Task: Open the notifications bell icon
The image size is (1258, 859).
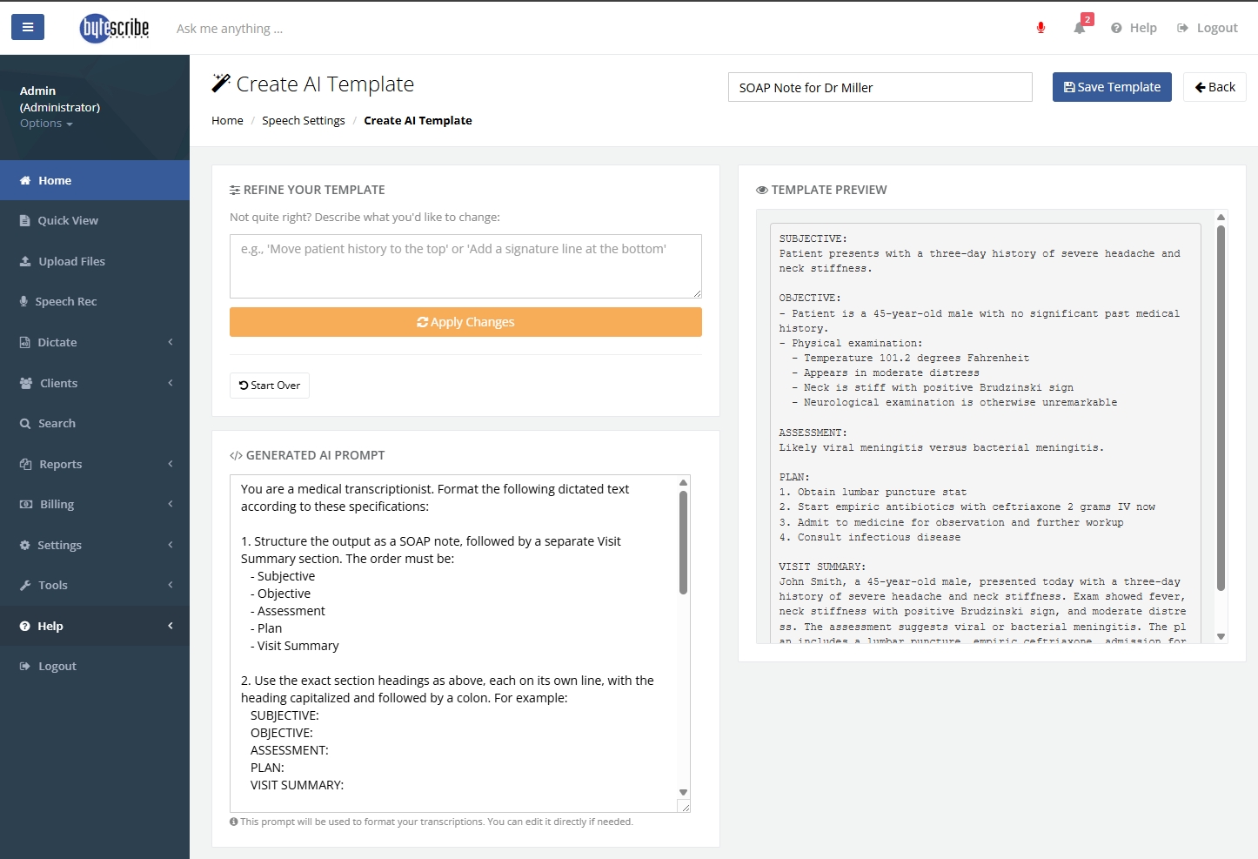Action: tap(1080, 28)
